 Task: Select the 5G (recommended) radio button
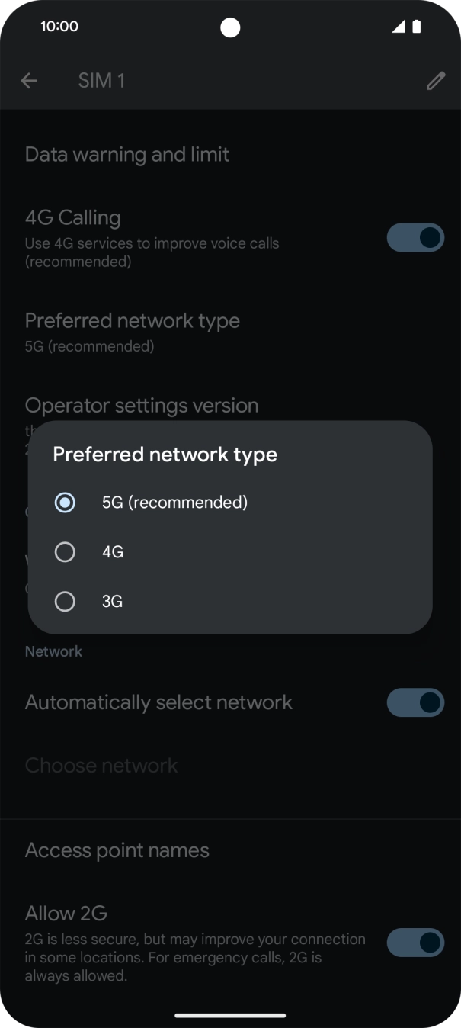(66, 502)
